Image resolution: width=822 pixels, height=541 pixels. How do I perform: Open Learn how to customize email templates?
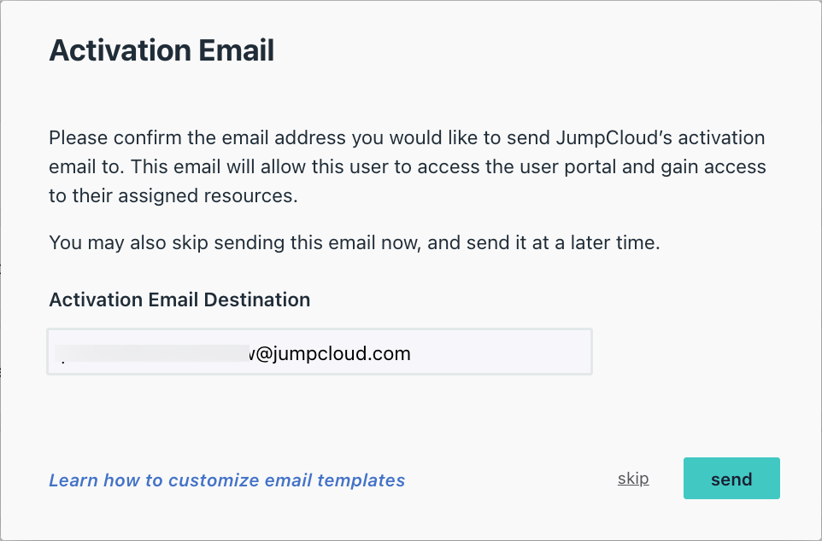click(226, 480)
